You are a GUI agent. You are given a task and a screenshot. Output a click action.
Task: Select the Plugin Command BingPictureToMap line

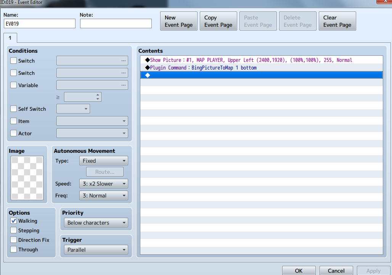[x=262, y=68]
